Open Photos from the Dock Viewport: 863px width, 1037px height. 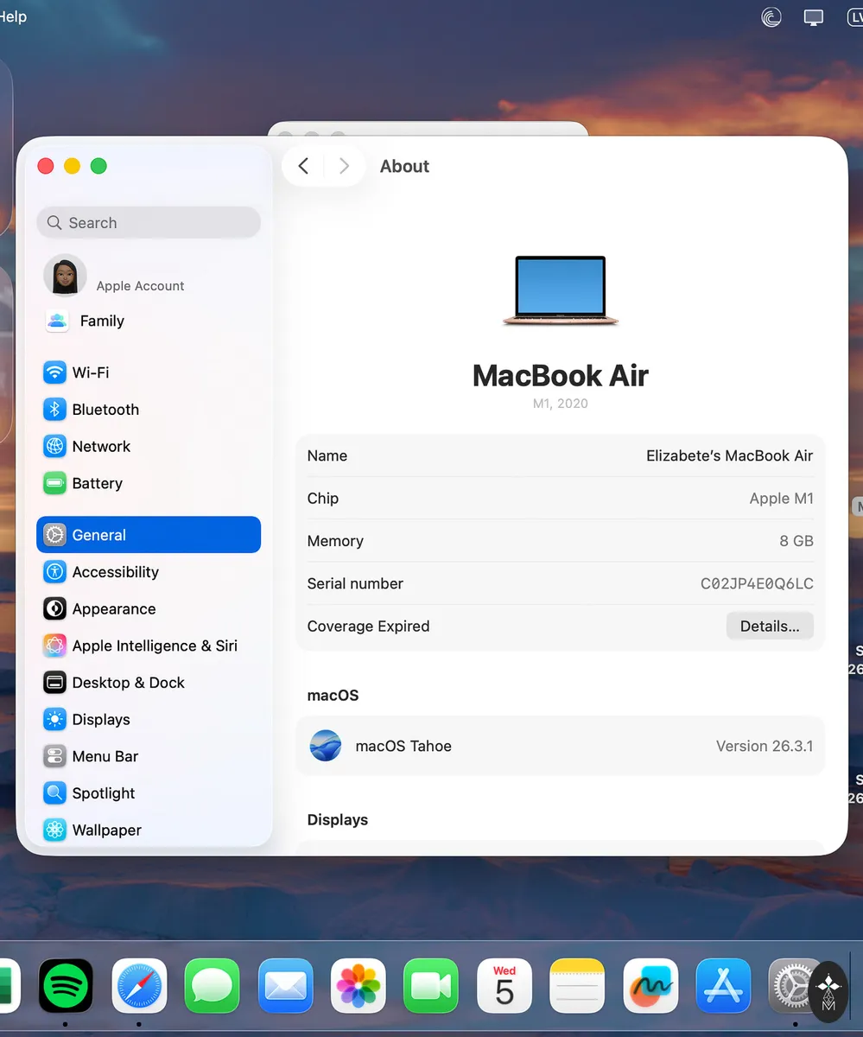click(359, 985)
